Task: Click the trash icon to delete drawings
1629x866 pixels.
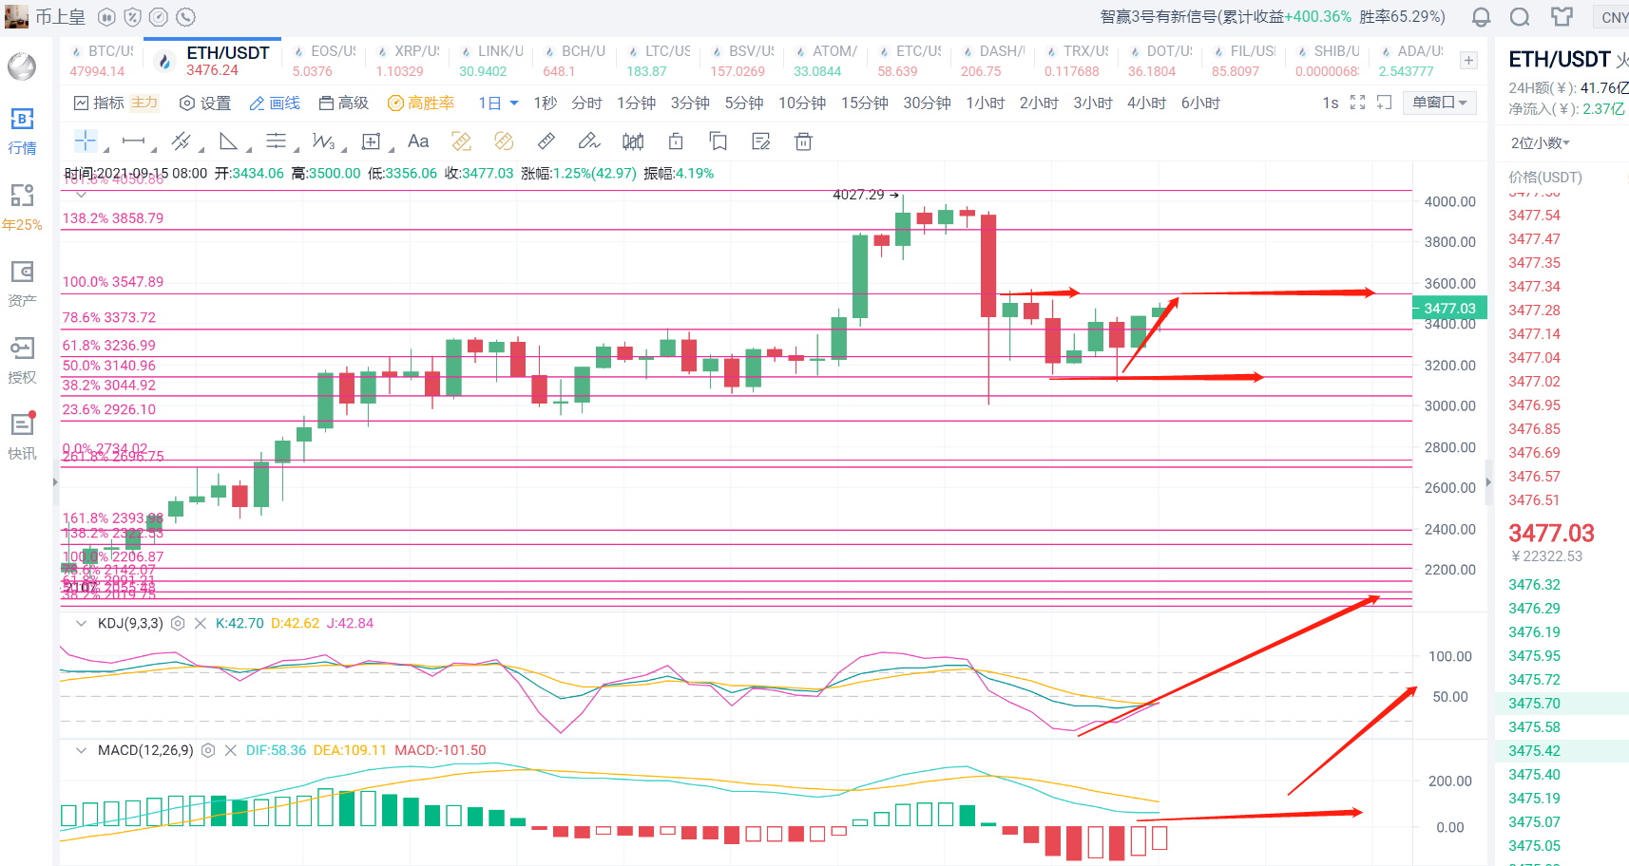Action: click(x=803, y=141)
